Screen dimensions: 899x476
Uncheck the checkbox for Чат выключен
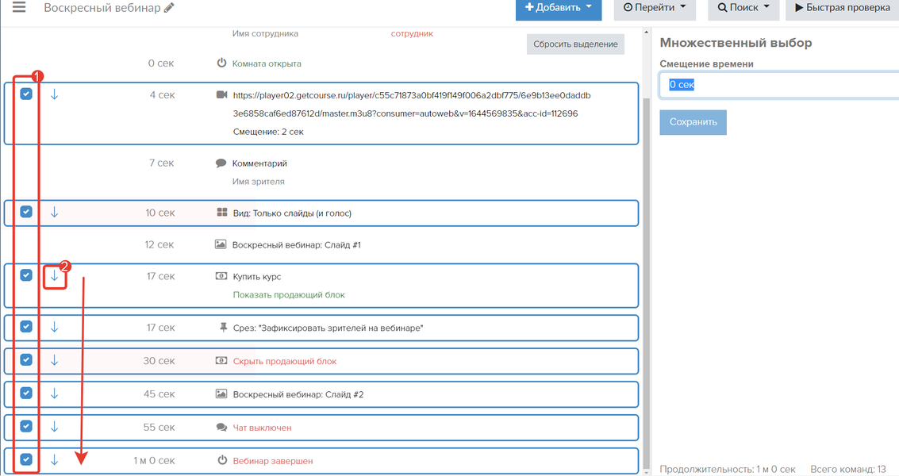tap(26, 426)
